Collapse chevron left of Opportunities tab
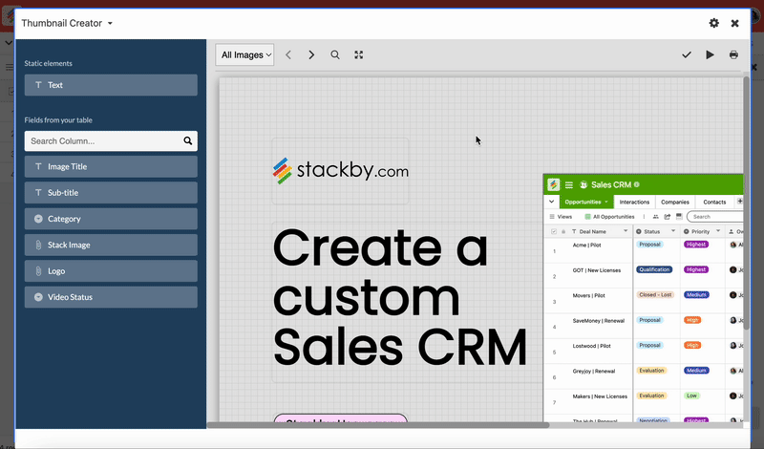The height and width of the screenshot is (449, 764). (552, 202)
